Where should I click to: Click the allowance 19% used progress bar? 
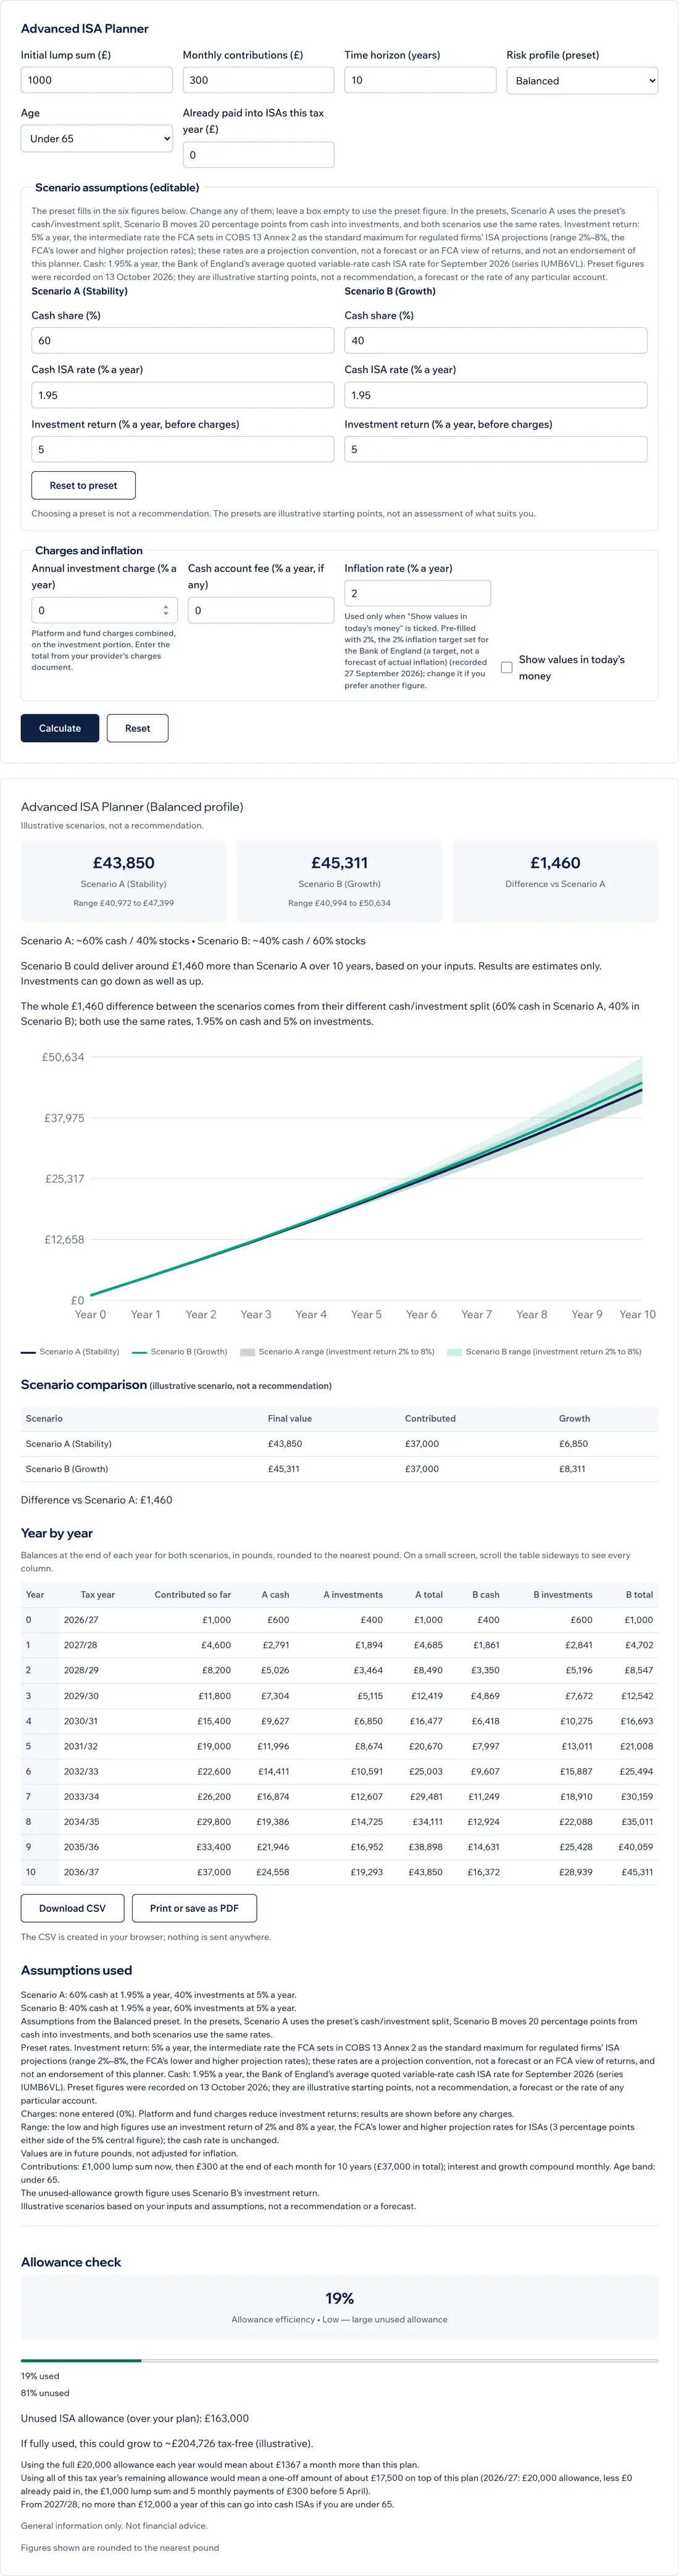(x=339, y=2360)
